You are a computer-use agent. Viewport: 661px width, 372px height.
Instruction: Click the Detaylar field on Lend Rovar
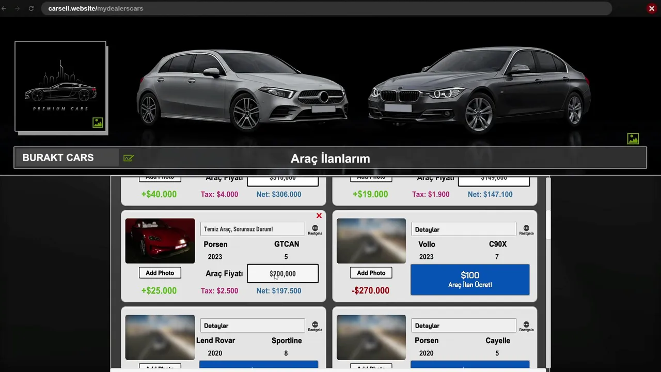tap(253, 326)
